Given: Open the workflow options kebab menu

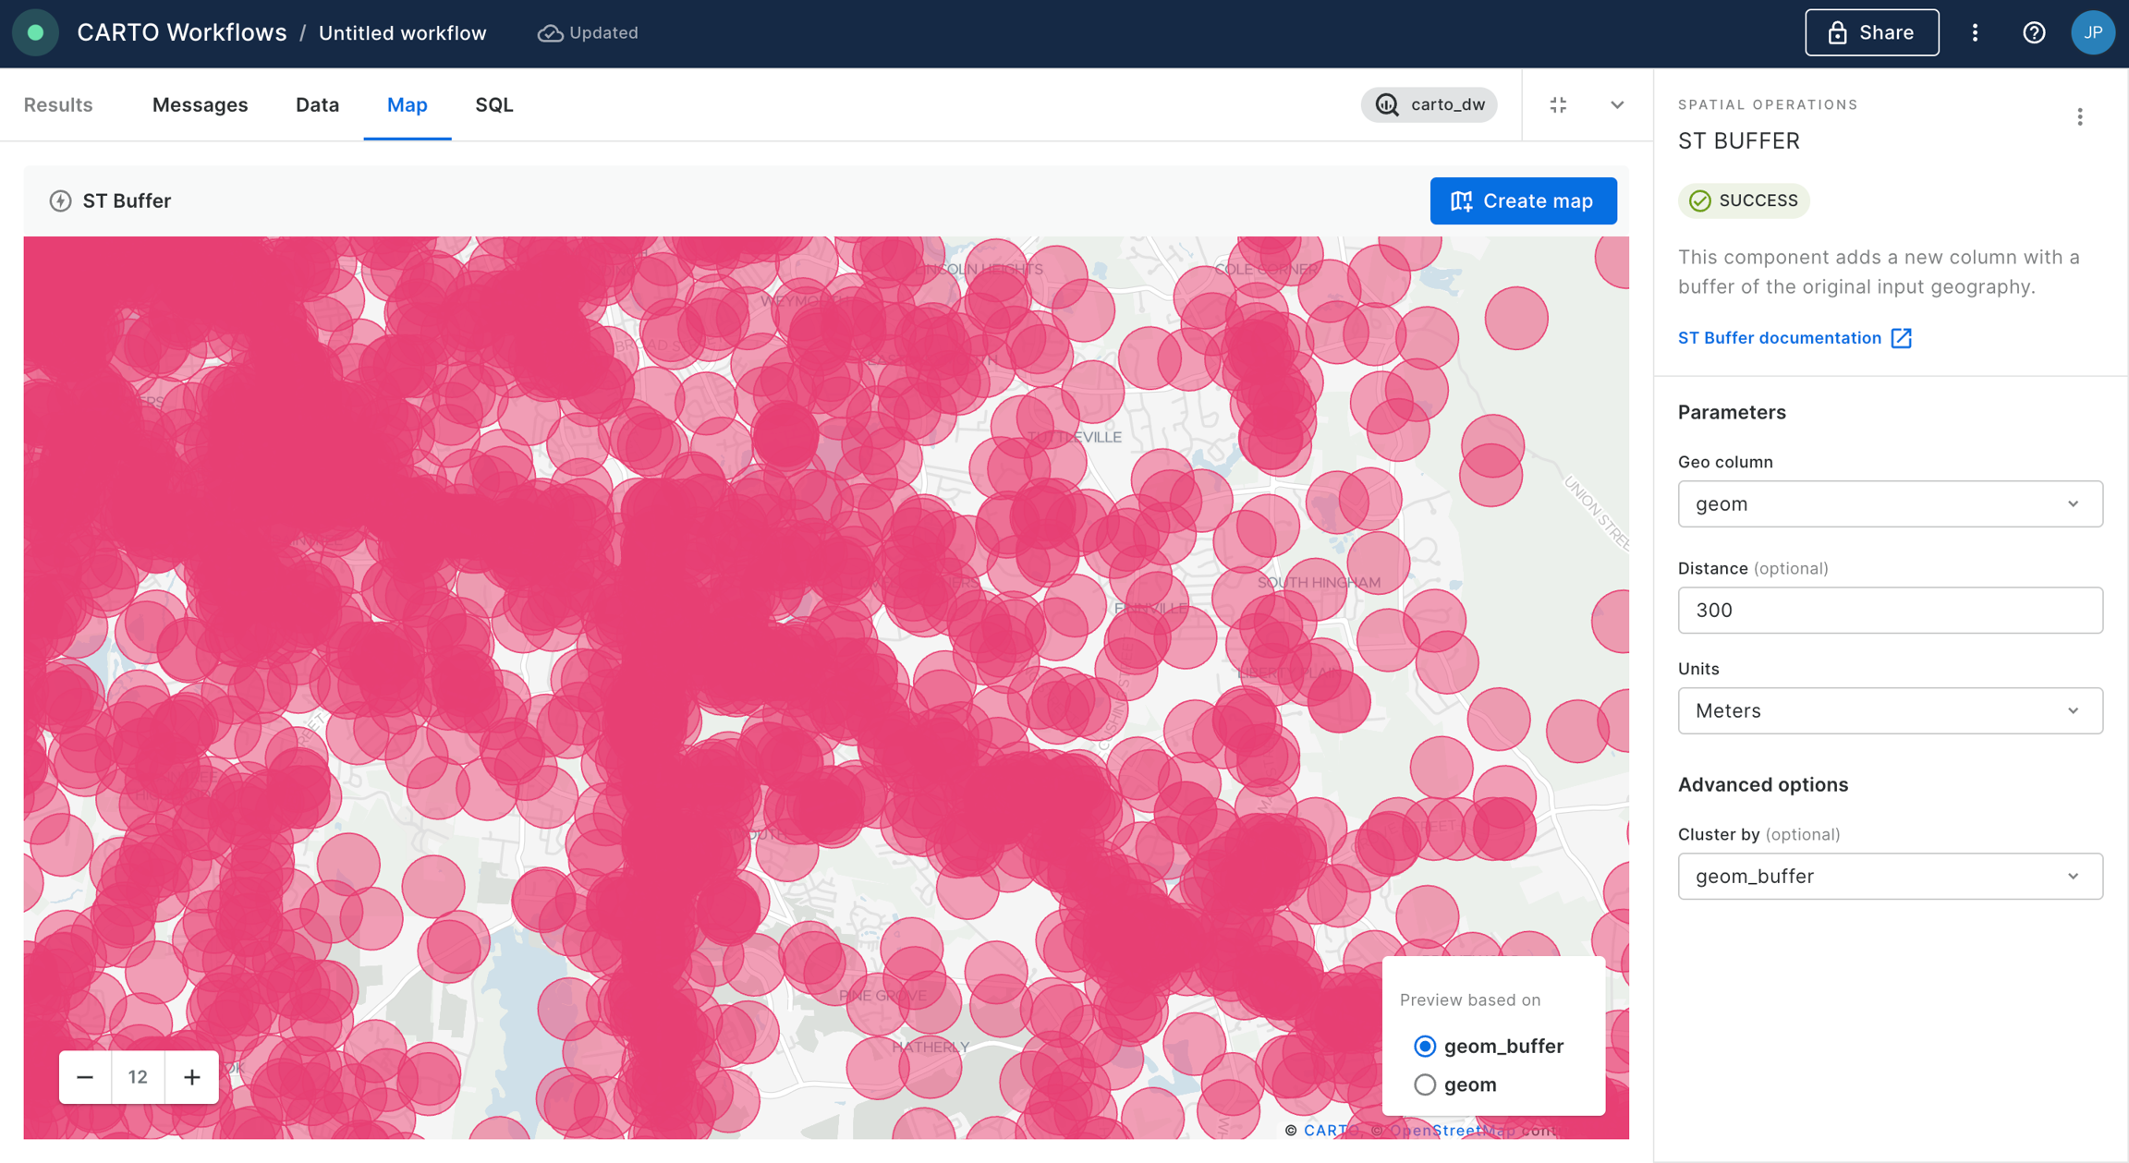Looking at the screenshot, I should coord(1975,33).
